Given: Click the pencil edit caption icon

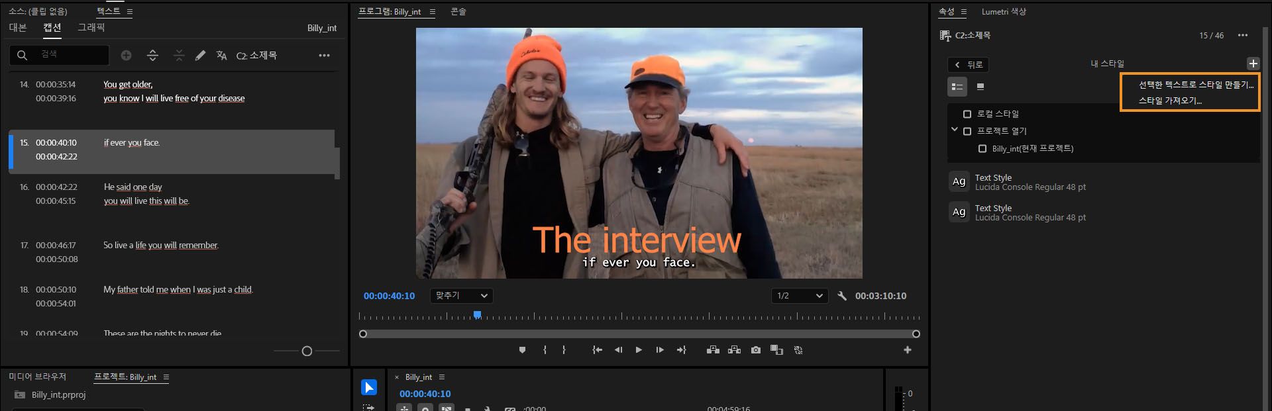Looking at the screenshot, I should pos(200,56).
